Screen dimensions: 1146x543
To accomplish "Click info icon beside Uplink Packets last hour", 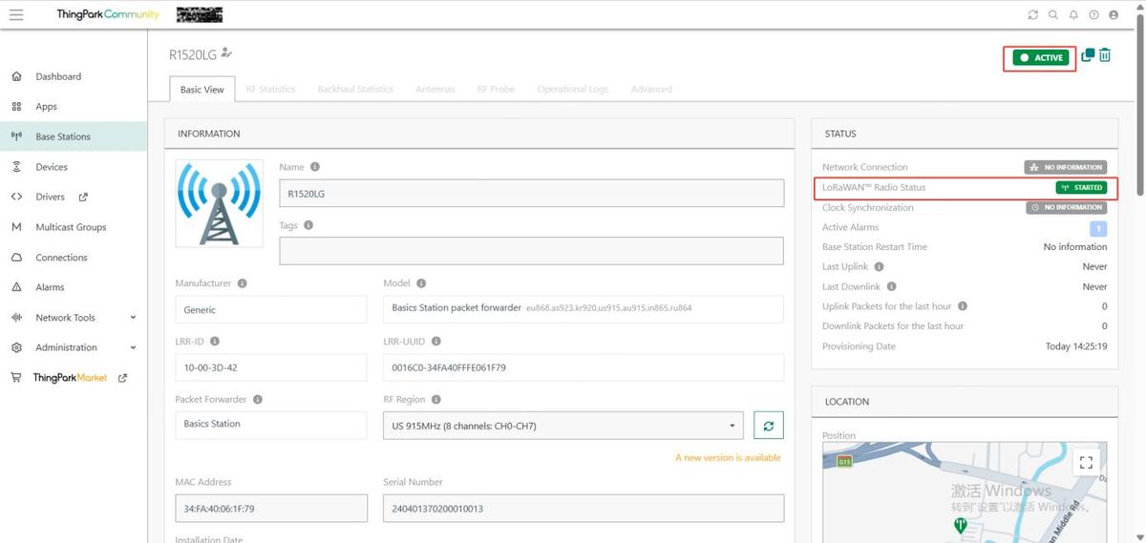I will 963,306.
